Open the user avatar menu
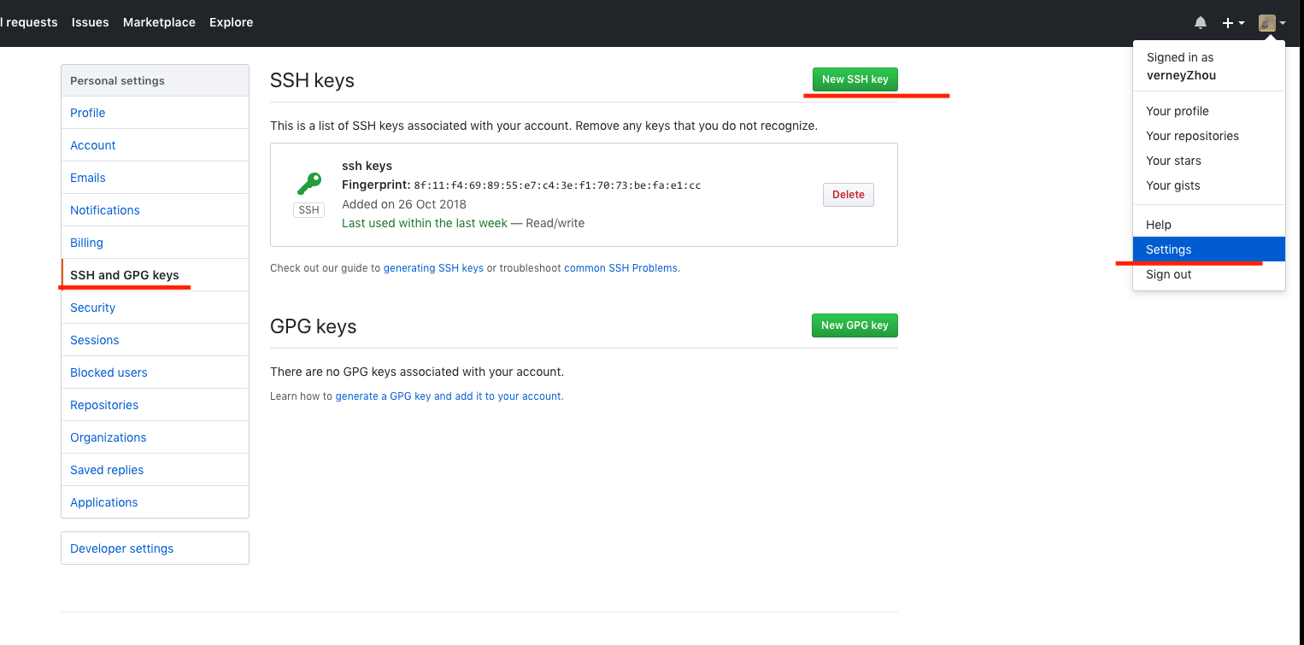The height and width of the screenshot is (645, 1304). 1271,23
